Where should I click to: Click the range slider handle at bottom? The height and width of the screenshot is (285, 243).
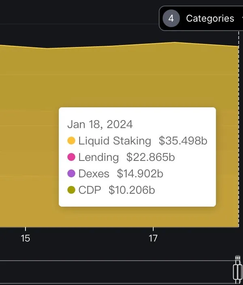pos(238,272)
